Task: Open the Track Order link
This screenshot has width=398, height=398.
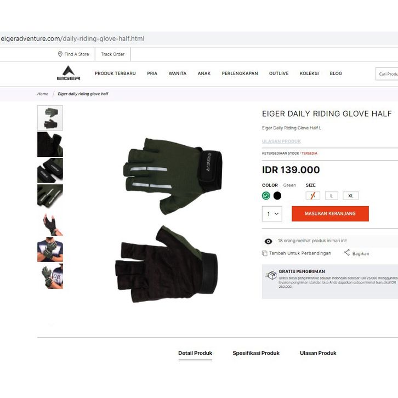Action: tap(113, 54)
